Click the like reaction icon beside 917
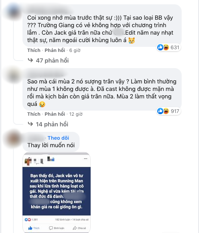 tap(160, 111)
